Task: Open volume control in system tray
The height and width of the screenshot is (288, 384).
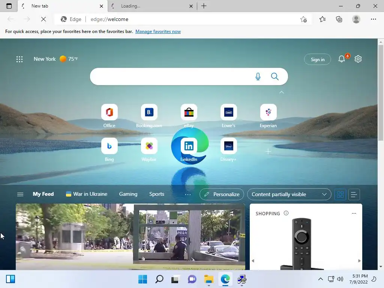Action: (340, 279)
